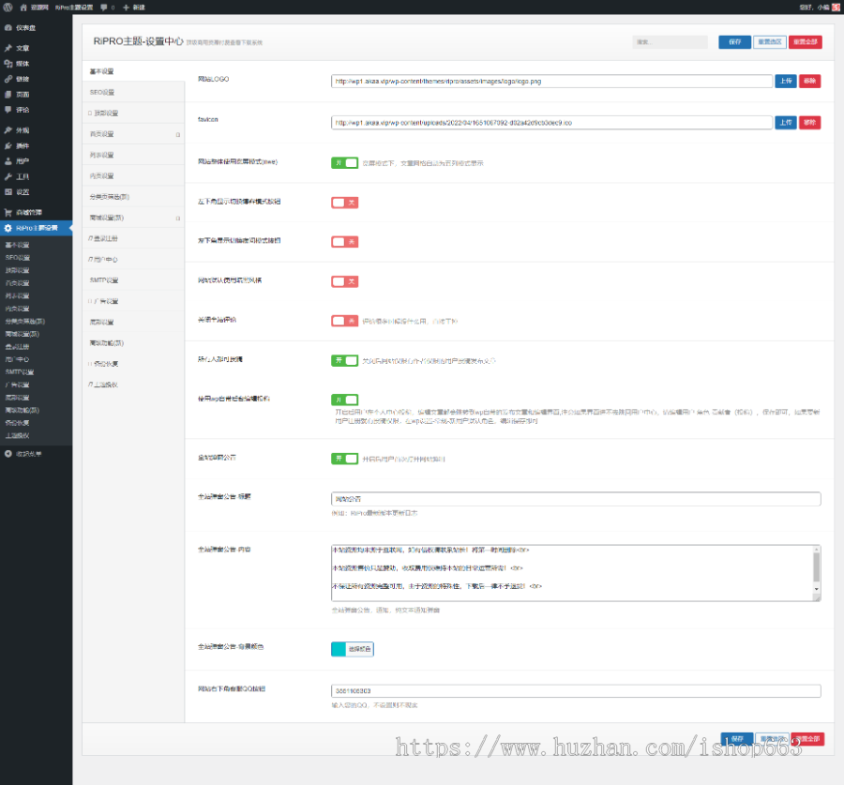The width and height of the screenshot is (844, 785).
Task: Open the user account menu at top right
Action: [x=816, y=7]
